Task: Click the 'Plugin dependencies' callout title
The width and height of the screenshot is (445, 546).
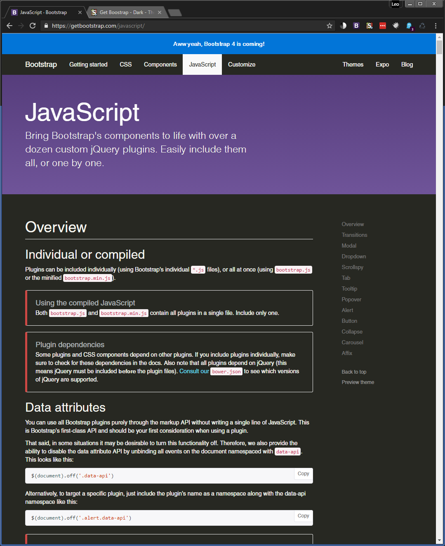Action: 70,345
